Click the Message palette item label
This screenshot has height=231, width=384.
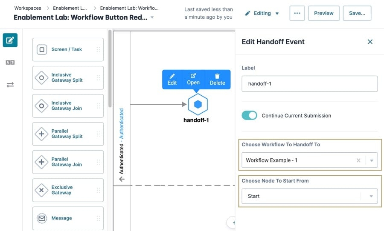62,218
